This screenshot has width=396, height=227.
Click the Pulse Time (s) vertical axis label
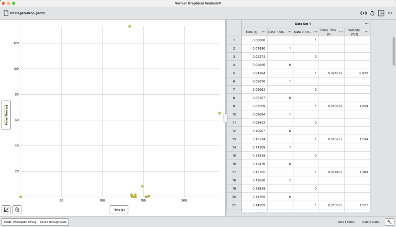(5, 115)
